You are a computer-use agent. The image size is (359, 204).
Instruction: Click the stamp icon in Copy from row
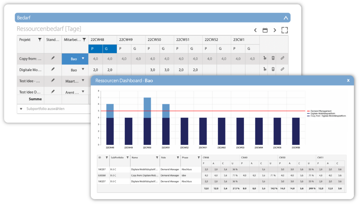click(264, 59)
